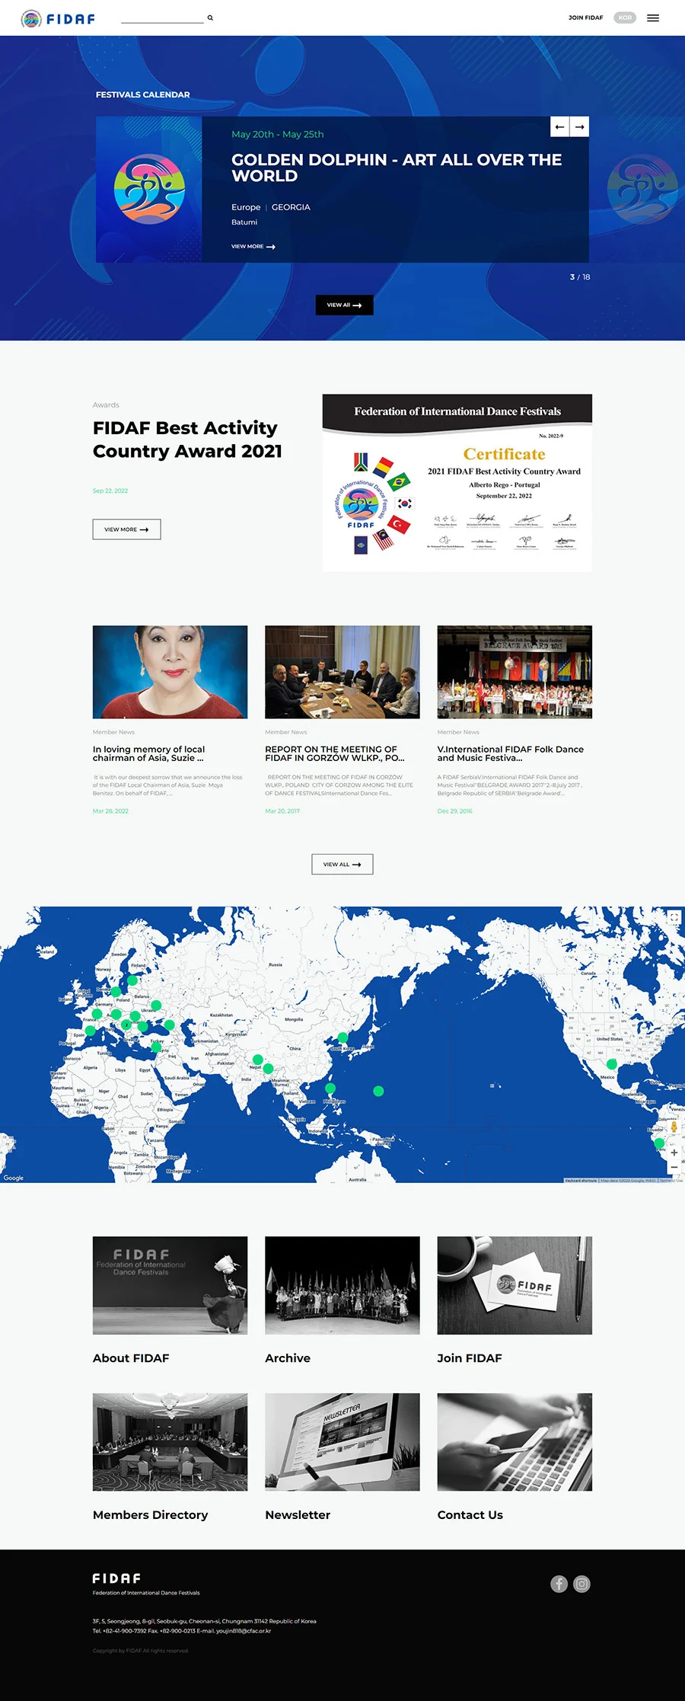Click the JOIN FIDAF header link
Screen dimensions: 685x1701
[x=585, y=18]
